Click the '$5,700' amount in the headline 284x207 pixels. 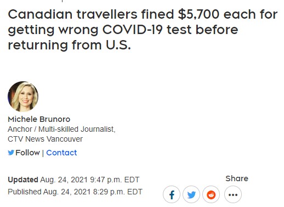[198, 14]
